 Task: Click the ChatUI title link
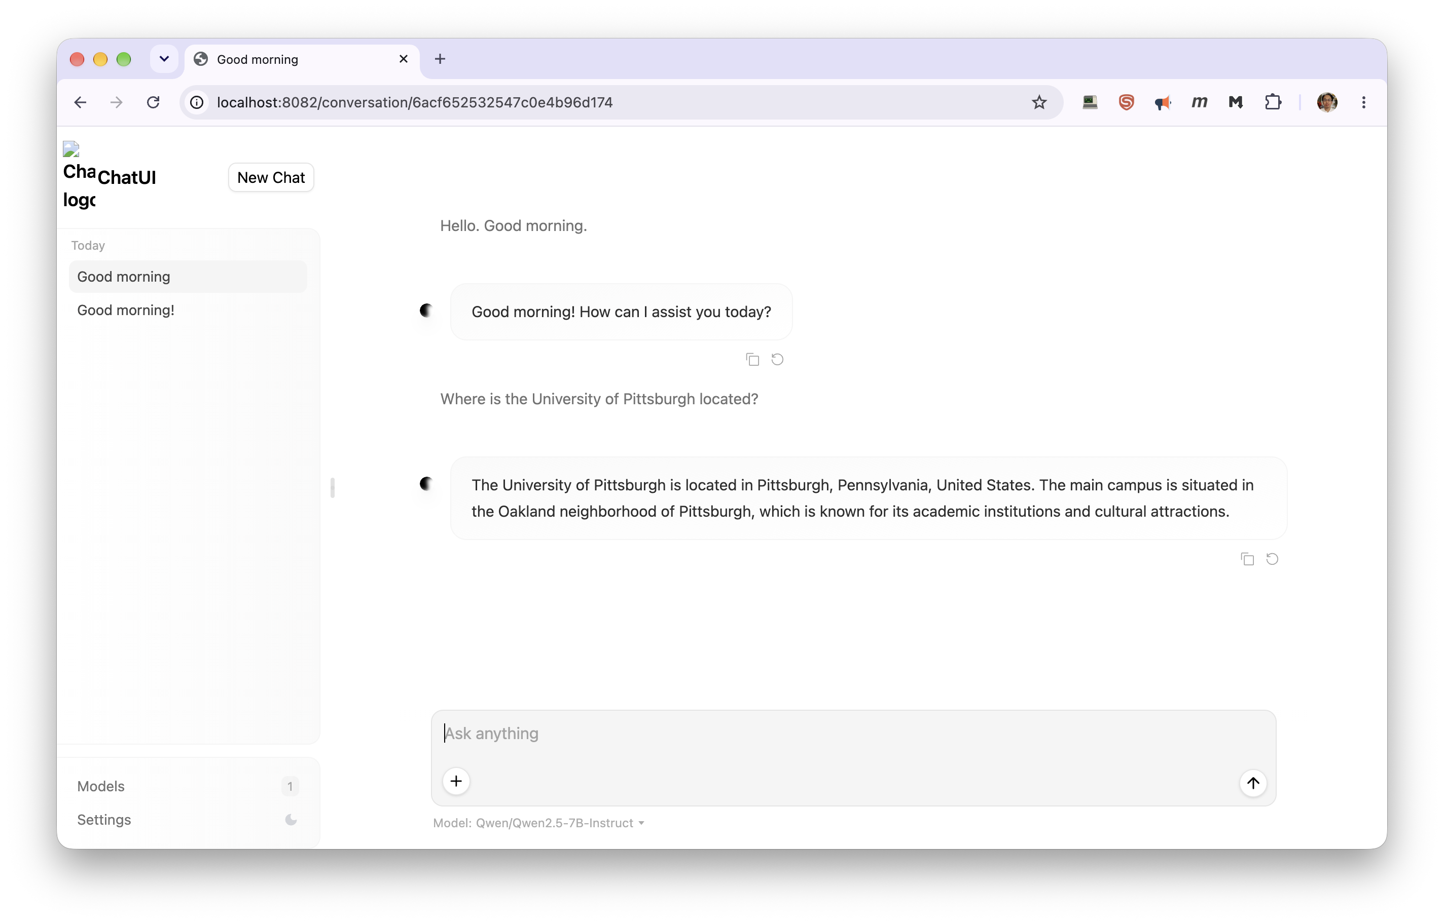[127, 178]
